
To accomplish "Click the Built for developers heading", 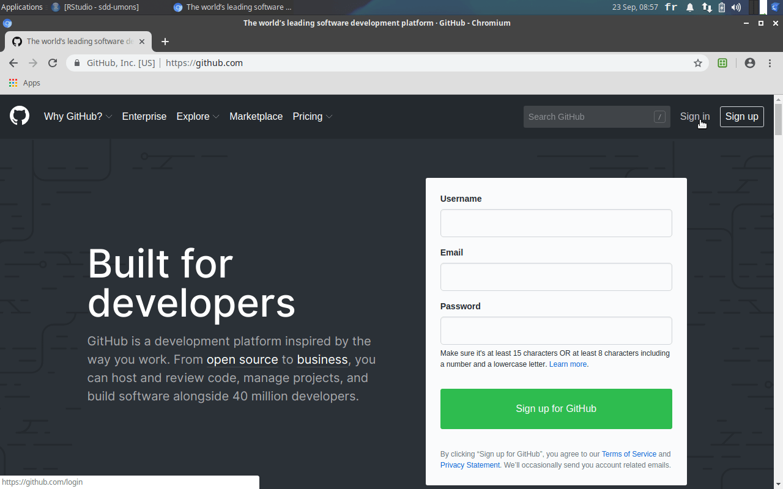I will (191, 283).
